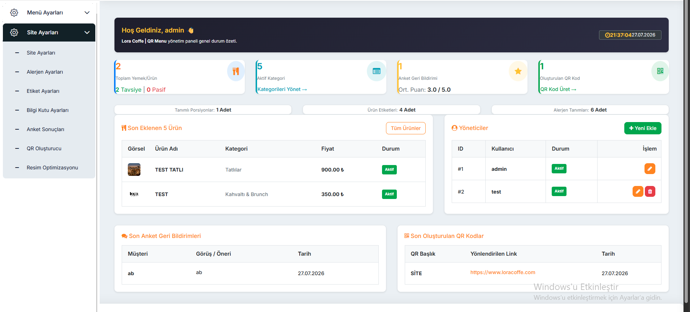Screen dimensions: 690x312
Task: Click the fork and knife product icon
Action: tap(236, 71)
